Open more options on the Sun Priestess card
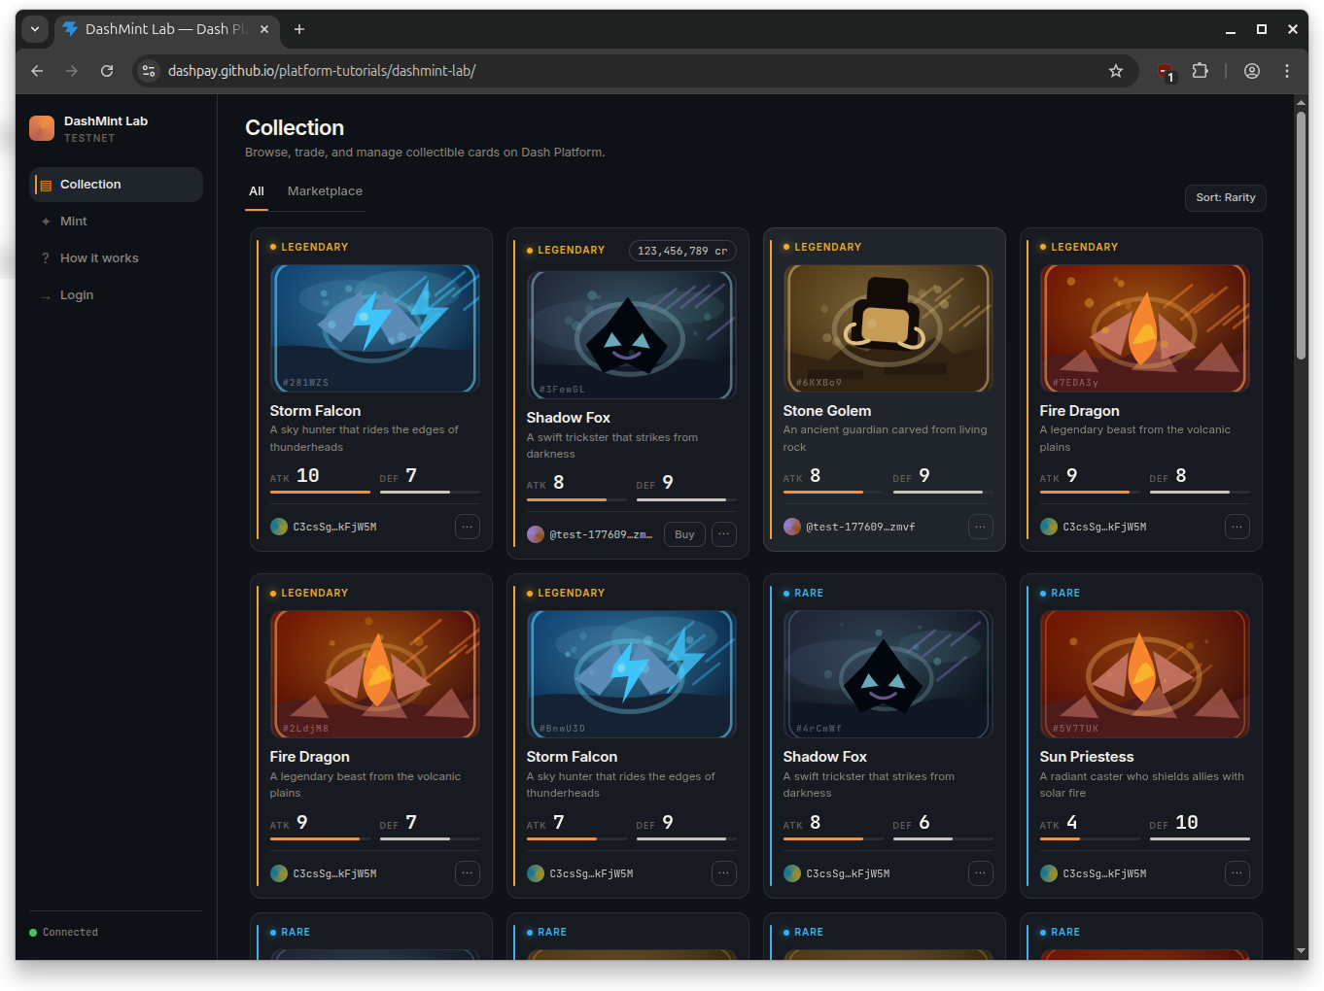The width and height of the screenshot is (1324, 991). tap(1237, 873)
